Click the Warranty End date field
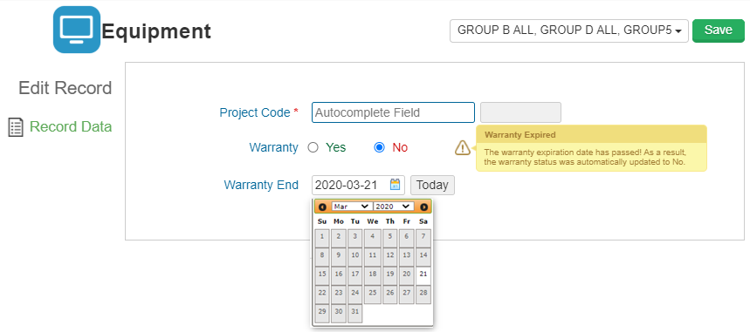Viewport: 750px width, 332px height. click(358, 185)
